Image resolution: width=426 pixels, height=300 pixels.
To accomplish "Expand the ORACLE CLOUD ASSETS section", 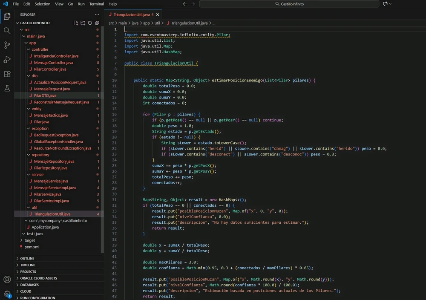I will [38, 278].
